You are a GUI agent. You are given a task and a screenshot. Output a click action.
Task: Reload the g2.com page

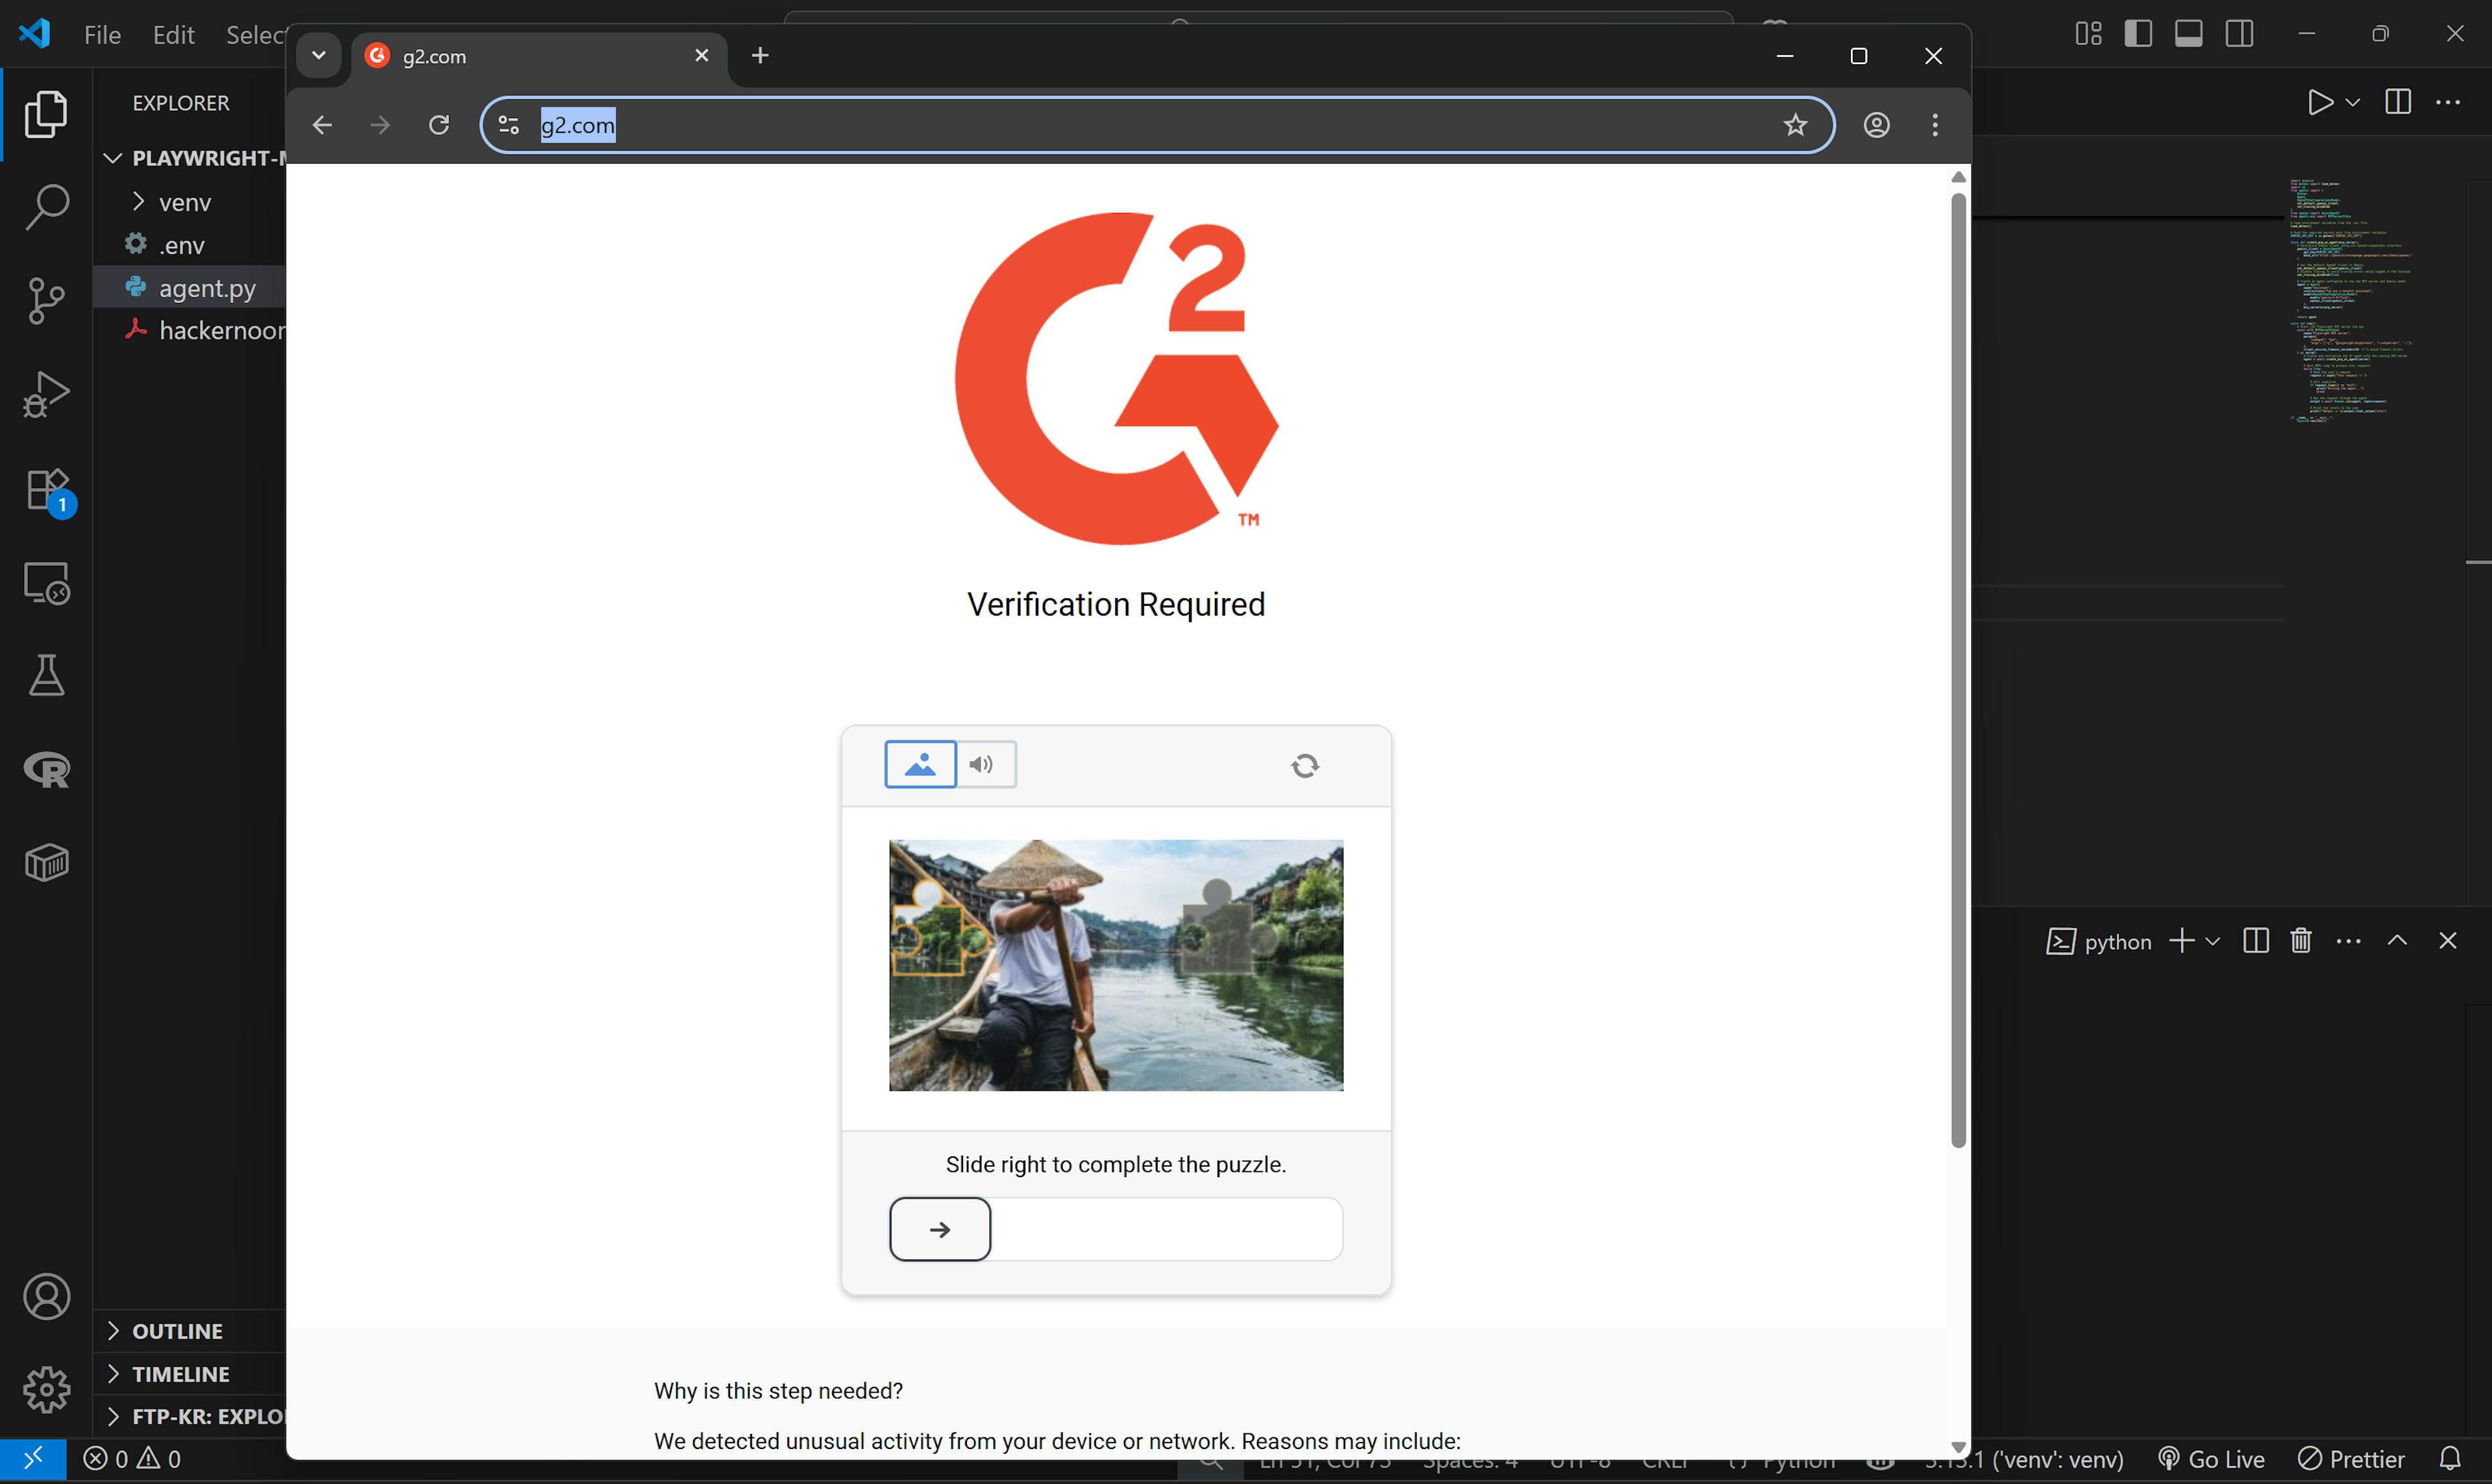tap(439, 125)
